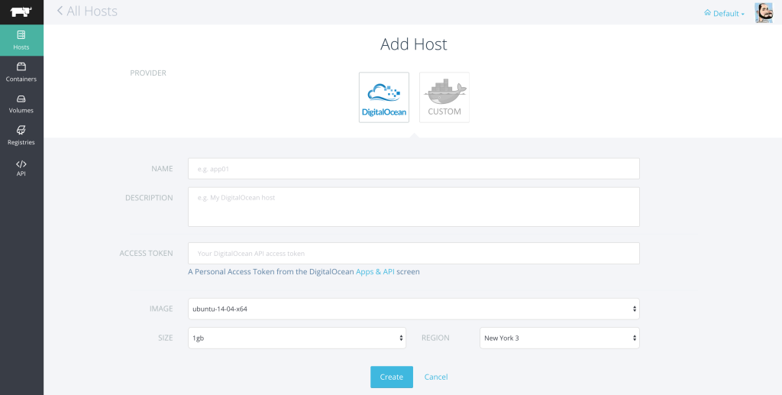Open the API section
Image resolution: width=782 pixels, height=395 pixels.
coord(21,167)
